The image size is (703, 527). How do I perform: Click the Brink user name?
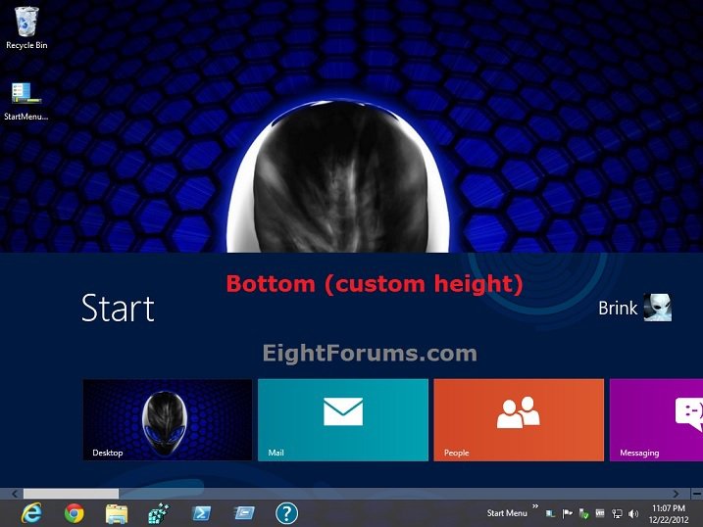618,308
